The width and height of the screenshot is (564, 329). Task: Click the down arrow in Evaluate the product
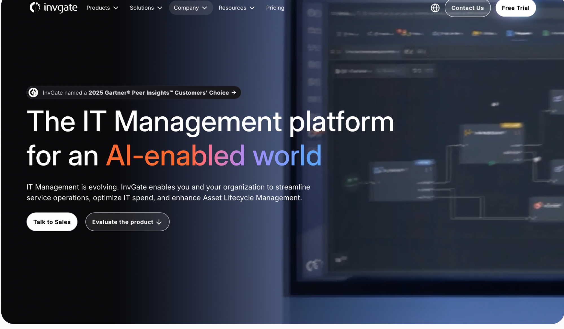(x=159, y=222)
